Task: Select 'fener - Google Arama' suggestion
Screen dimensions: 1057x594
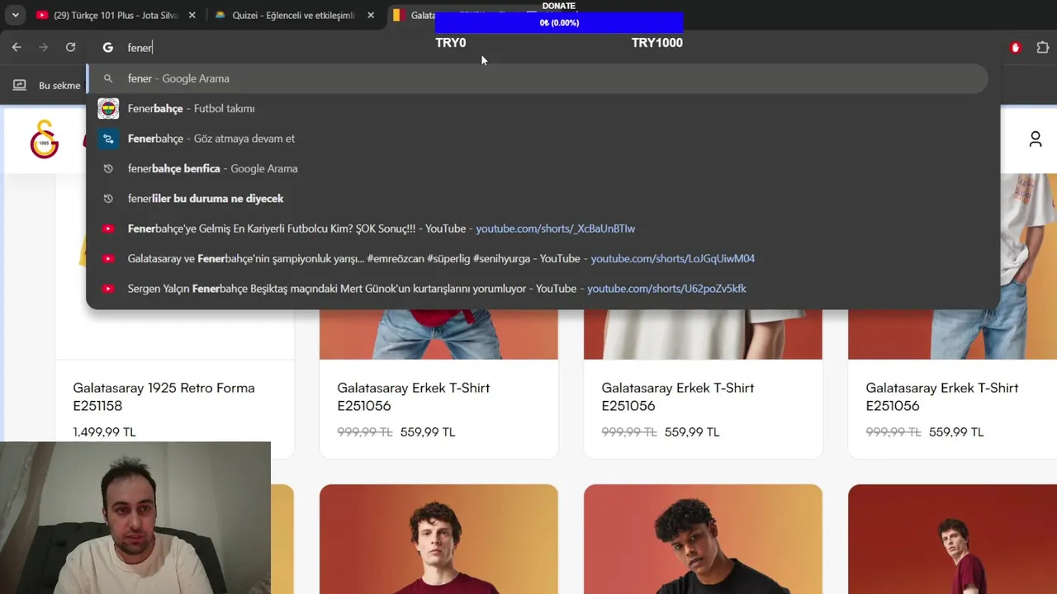Action: click(537, 78)
